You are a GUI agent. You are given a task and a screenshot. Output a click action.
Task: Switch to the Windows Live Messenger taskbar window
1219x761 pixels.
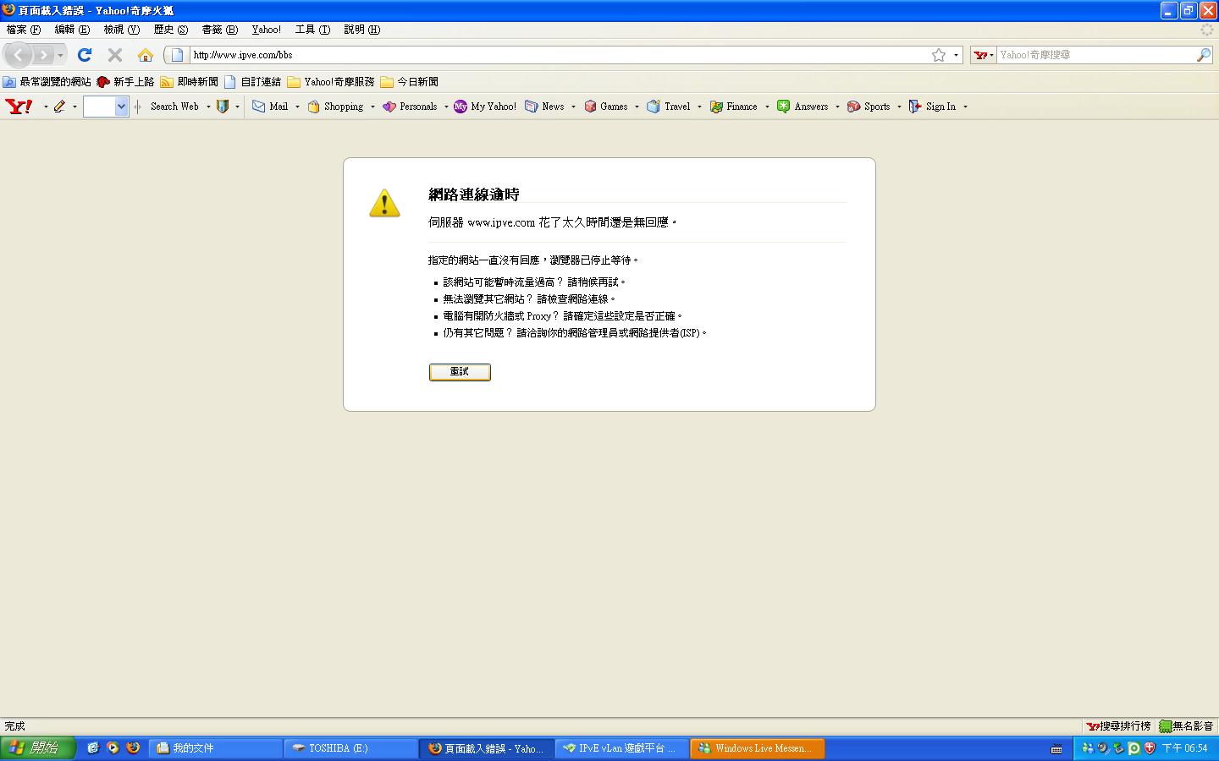pyautogui.click(x=758, y=748)
